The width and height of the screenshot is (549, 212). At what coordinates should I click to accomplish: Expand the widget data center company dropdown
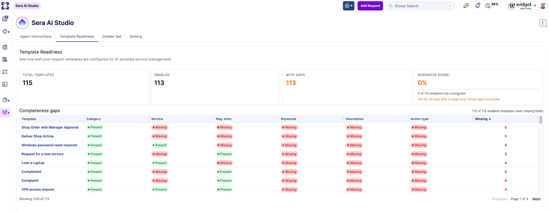522,6
